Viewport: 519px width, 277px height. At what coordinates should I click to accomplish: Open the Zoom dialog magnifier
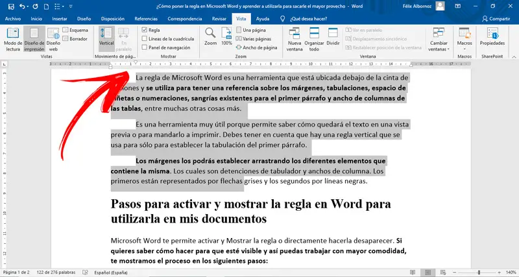(x=210, y=36)
